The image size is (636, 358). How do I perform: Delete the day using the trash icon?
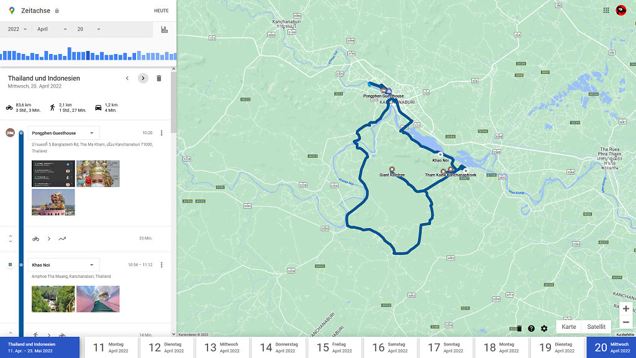pos(159,78)
